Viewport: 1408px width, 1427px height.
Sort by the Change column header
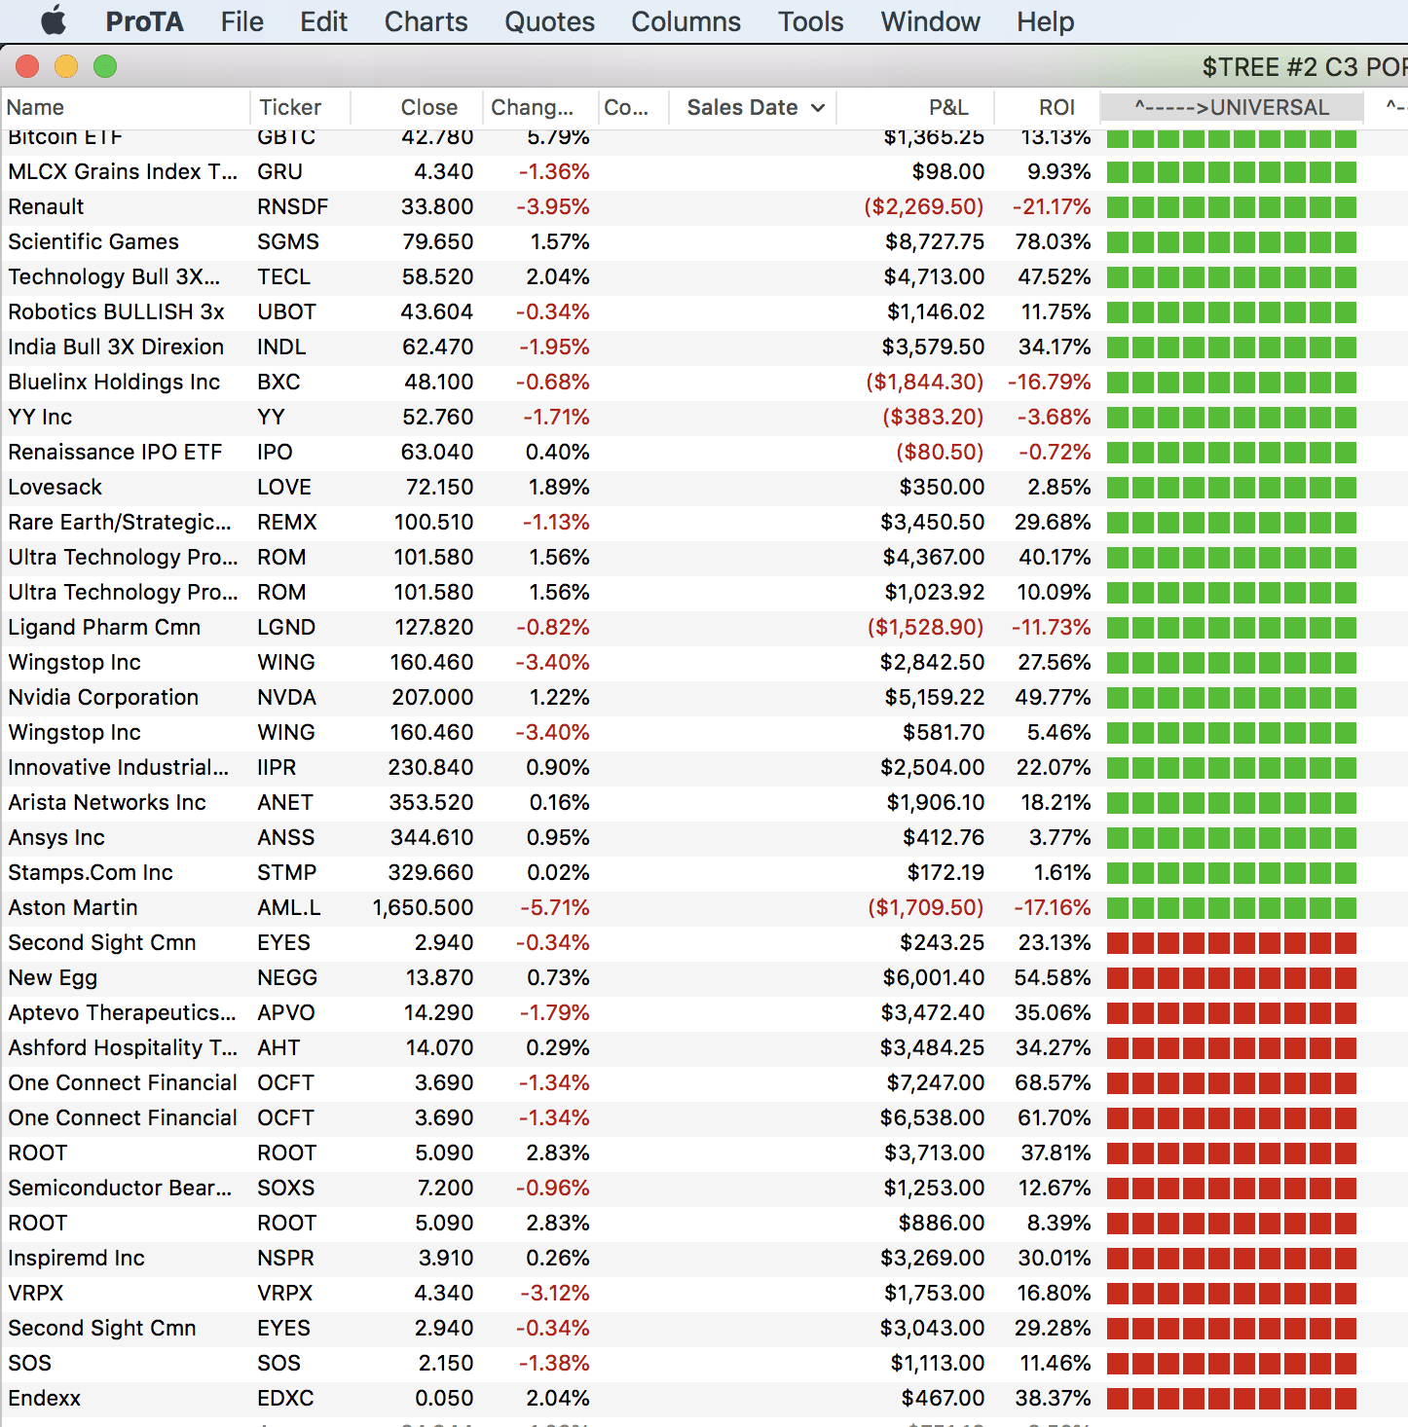(539, 107)
